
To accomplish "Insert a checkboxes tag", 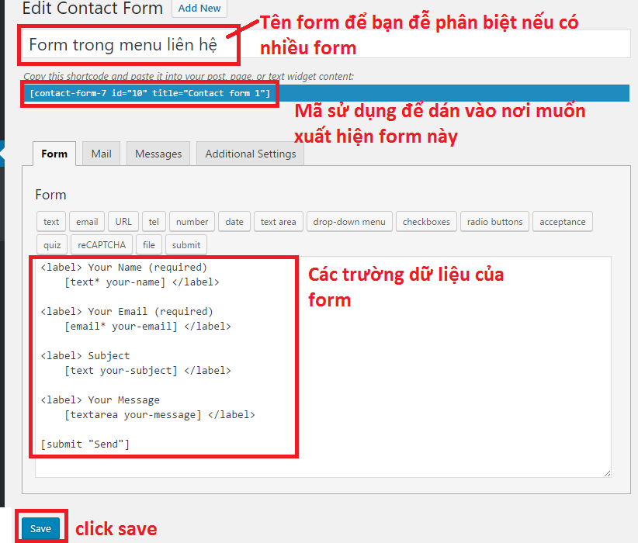I will point(426,222).
